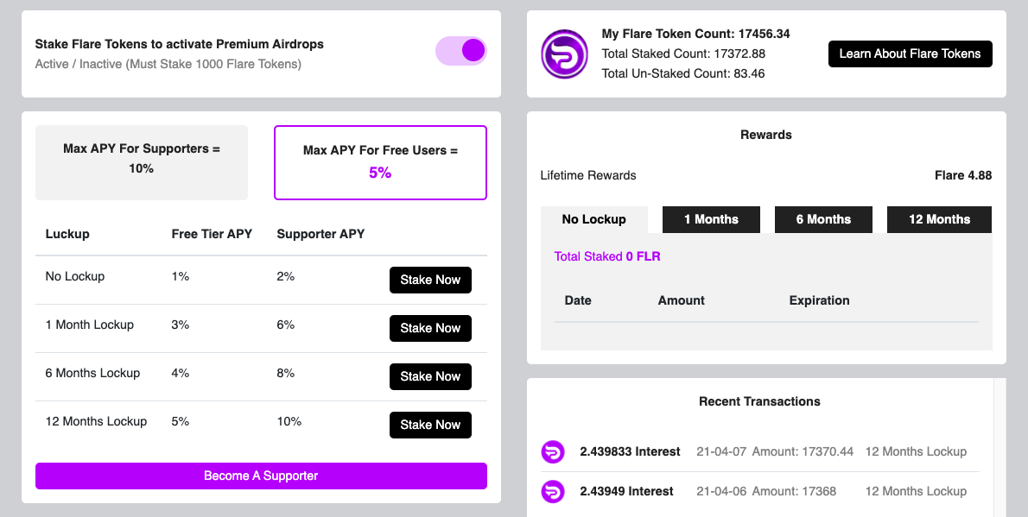Click Flare icon beside 2.439833 Interest
The image size is (1028, 517).
[553, 451]
